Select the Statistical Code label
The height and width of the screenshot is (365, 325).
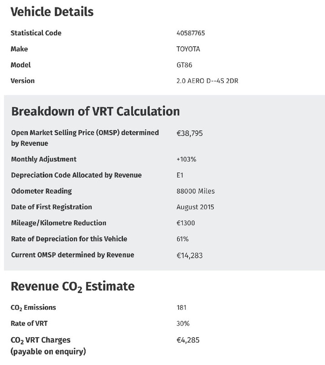(36, 33)
